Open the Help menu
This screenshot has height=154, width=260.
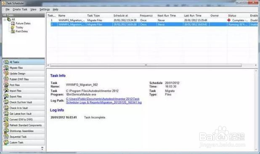click(x=56, y=9)
